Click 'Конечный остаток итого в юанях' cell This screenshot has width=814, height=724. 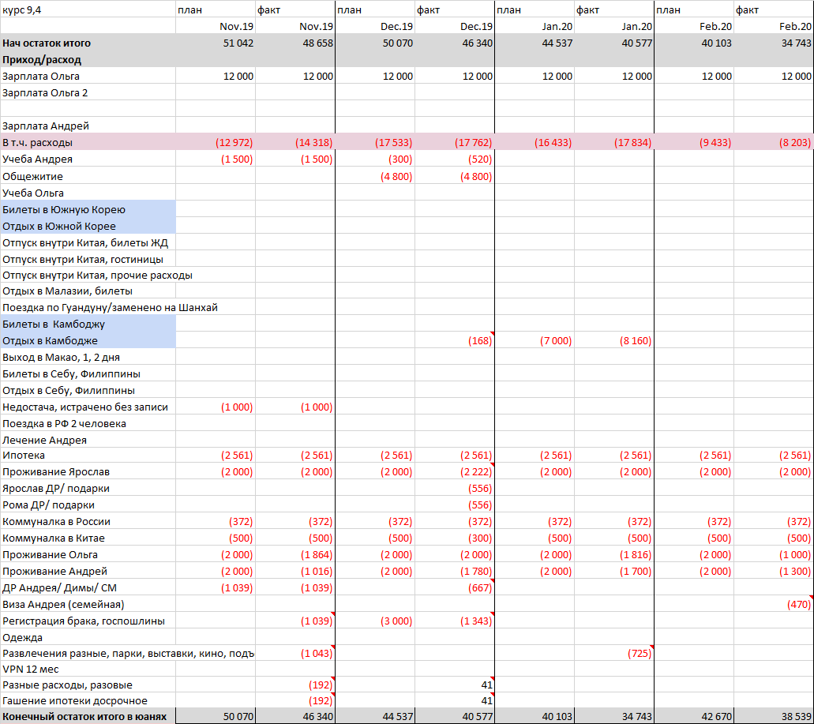coord(88,716)
